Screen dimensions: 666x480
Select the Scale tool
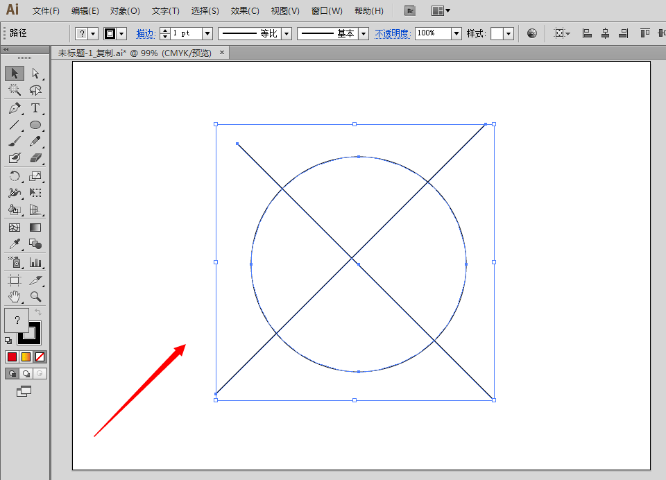(35, 176)
